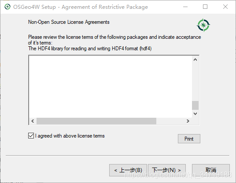Click inside the empty license text area
Screen dimensions: 236x183
click(x=111, y=87)
